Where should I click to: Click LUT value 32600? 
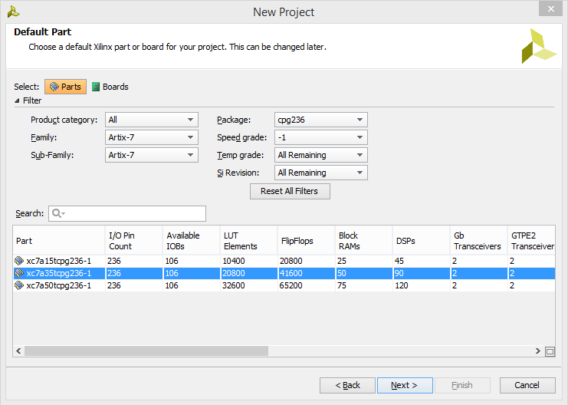click(234, 285)
